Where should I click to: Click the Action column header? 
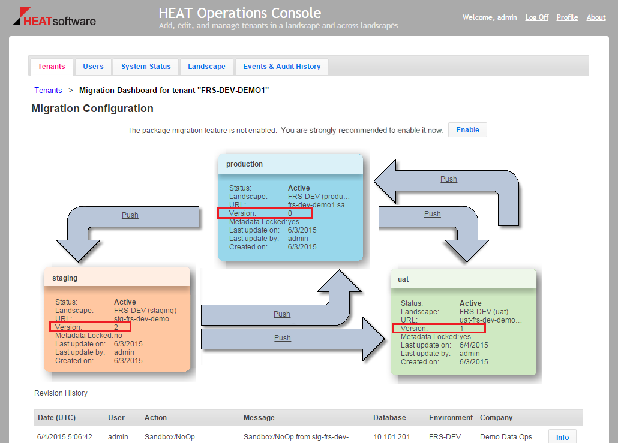click(x=155, y=418)
